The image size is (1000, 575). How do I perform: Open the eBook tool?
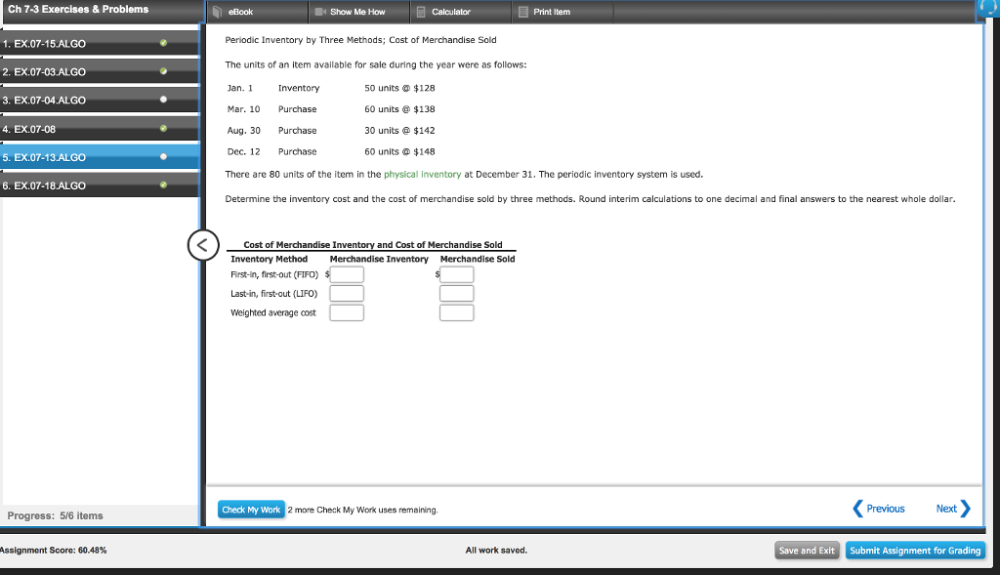pos(257,12)
